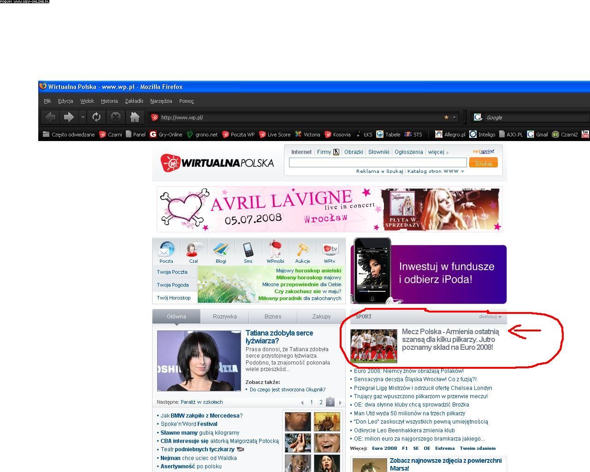This screenshot has width=590, height=472.
Task: Click the Firefox forward arrow button
Action: tap(69, 117)
